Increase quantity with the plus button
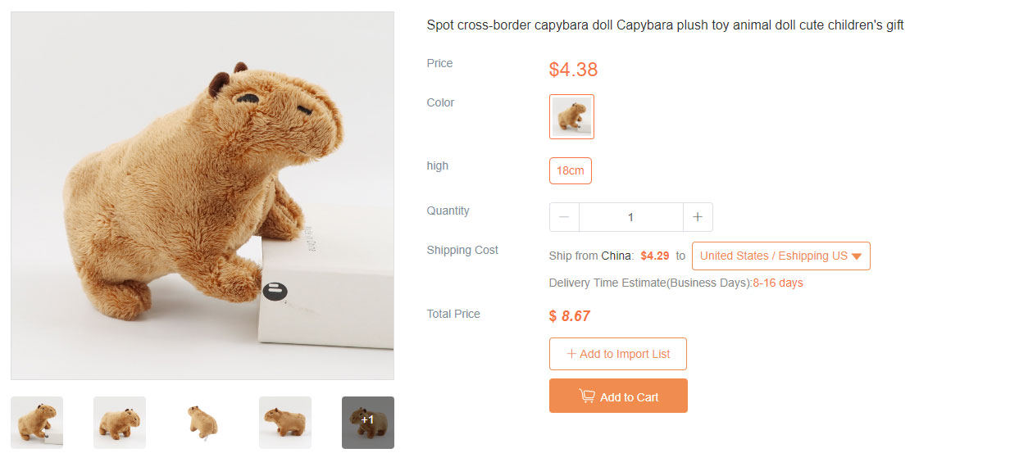This screenshot has height=462, width=1019. click(698, 217)
